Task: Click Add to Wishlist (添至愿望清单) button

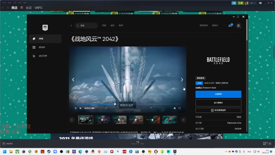Action: tap(218, 110)
